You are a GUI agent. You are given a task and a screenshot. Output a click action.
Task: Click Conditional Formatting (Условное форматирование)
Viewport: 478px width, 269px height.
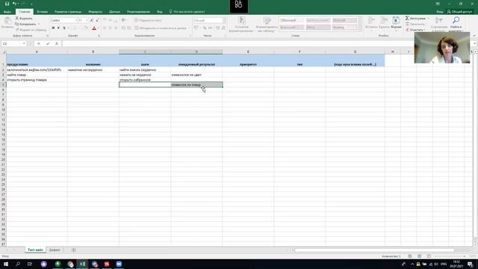[x=242, y=25]
